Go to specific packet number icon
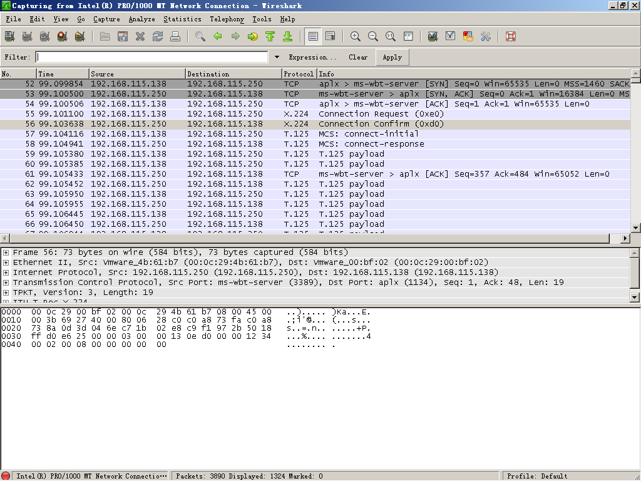 [x=253, y=36]
